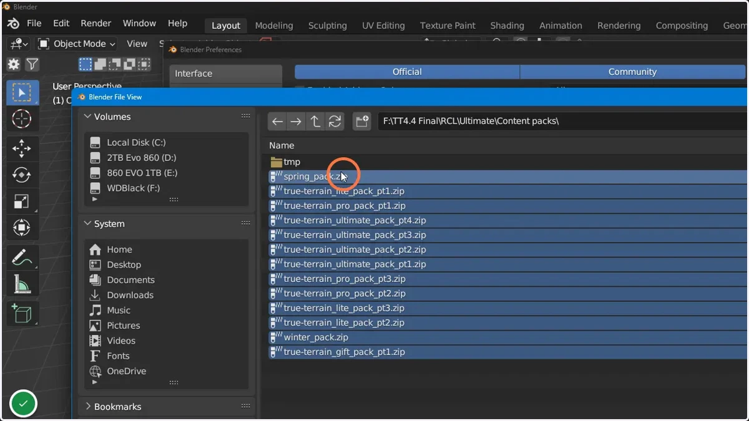Activate the Cursor tool
Viewport: 749px width, 421px height.
point(22,119)
